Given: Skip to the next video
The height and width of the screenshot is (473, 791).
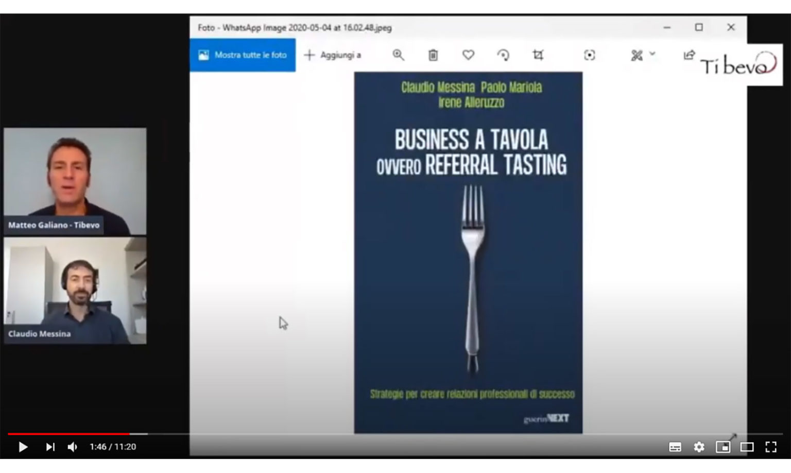Looking at the screenshot, I should click(50, 447).
